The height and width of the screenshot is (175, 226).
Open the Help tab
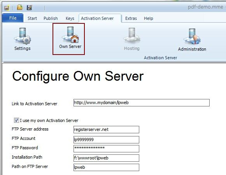[x=149, y=18]
